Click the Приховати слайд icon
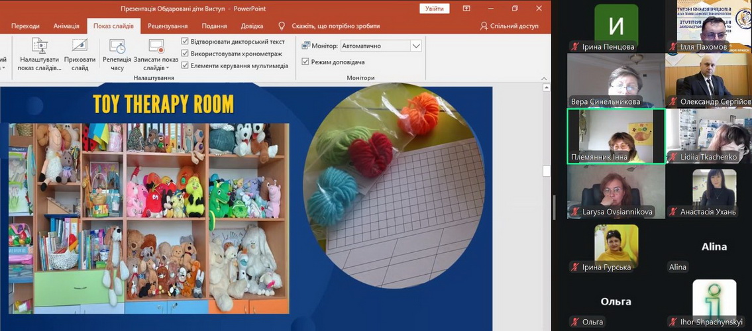Image resolution: width=752 pixels, height=331 pixels. pyautogui.click(x=80, y=46)
